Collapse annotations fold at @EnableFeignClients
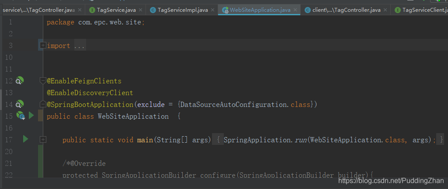The image size is (448, 189). point(43,81)
